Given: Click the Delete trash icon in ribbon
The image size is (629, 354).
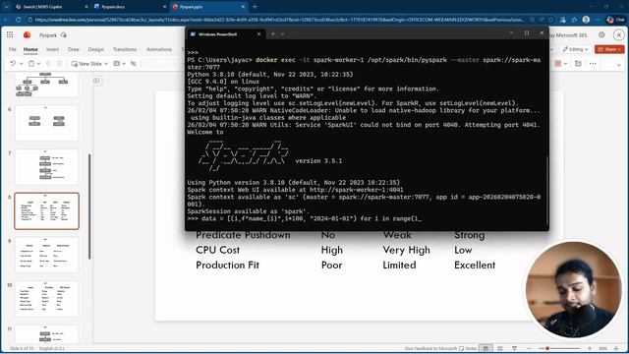Looking at the screenshot, I should [x=59, y=63].
